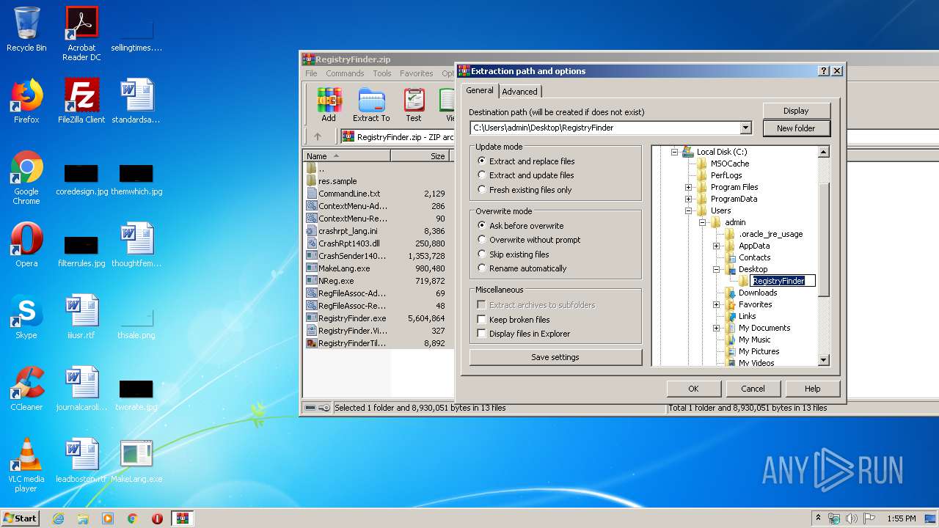Confirm extraction with OK button
Screen dimensions: 939x528
pyautogui.click(x=693, y=389)
